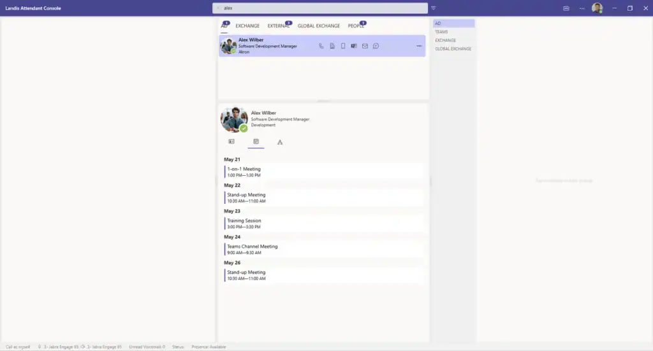Image resolution: width=653 pixels, height=351 pixels.
Task: Open the contact card tab icon
Action: click(231, 142)
